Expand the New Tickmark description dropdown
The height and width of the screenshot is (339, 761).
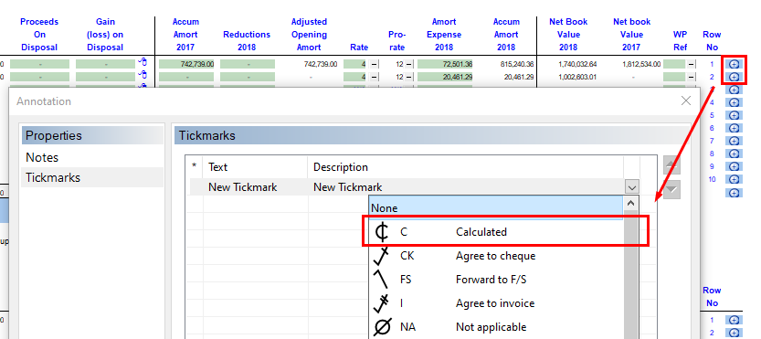coord(632,187)
